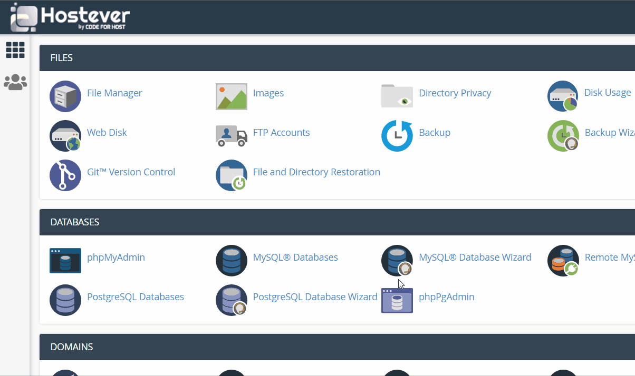Open the PostgreSQL Databases icon
Viewport: 635px width, 376px height.
[65, 300]
